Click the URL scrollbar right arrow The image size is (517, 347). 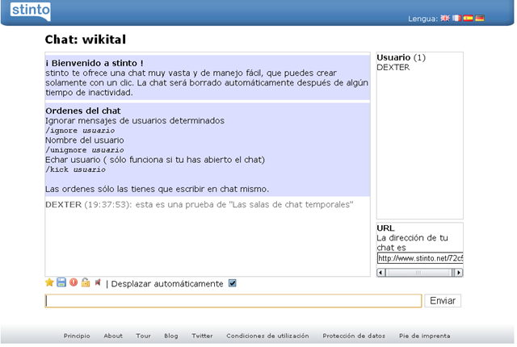459,273
